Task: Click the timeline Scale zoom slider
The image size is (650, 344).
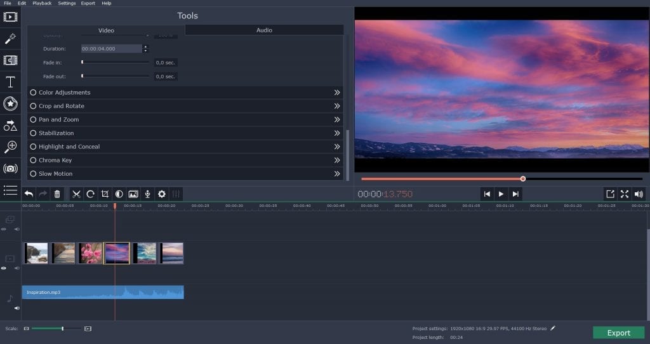Action: click(x=62, y=328)
